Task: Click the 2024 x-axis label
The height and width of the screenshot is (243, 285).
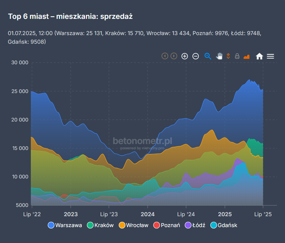Action: click(x=148, y=215)
